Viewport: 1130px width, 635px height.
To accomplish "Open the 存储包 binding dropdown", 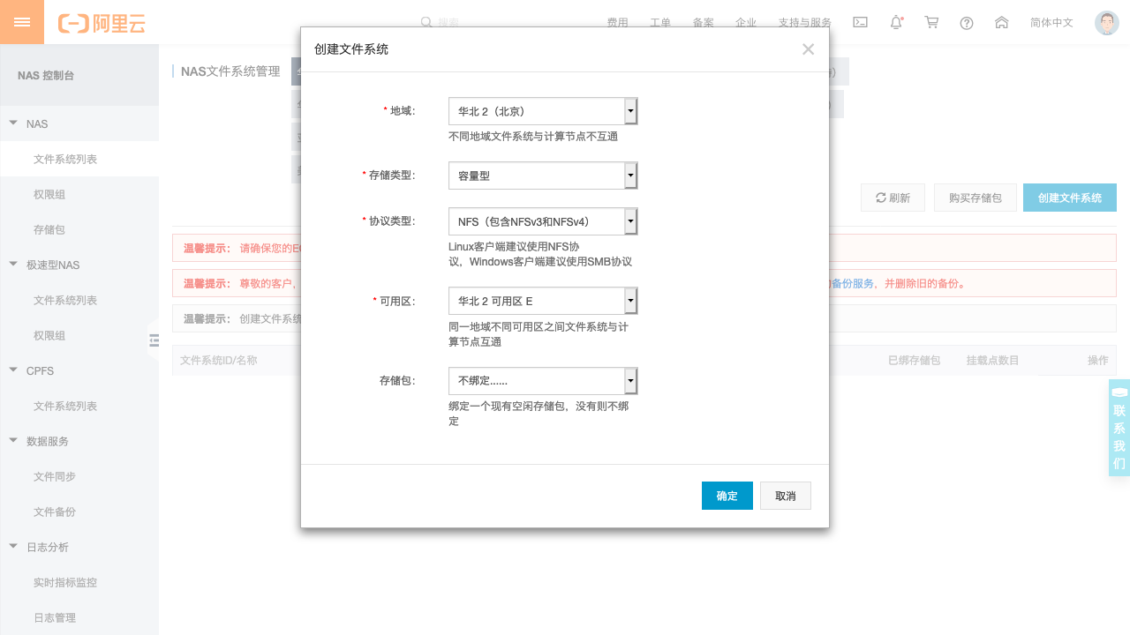I will click(x=629, y=380).
